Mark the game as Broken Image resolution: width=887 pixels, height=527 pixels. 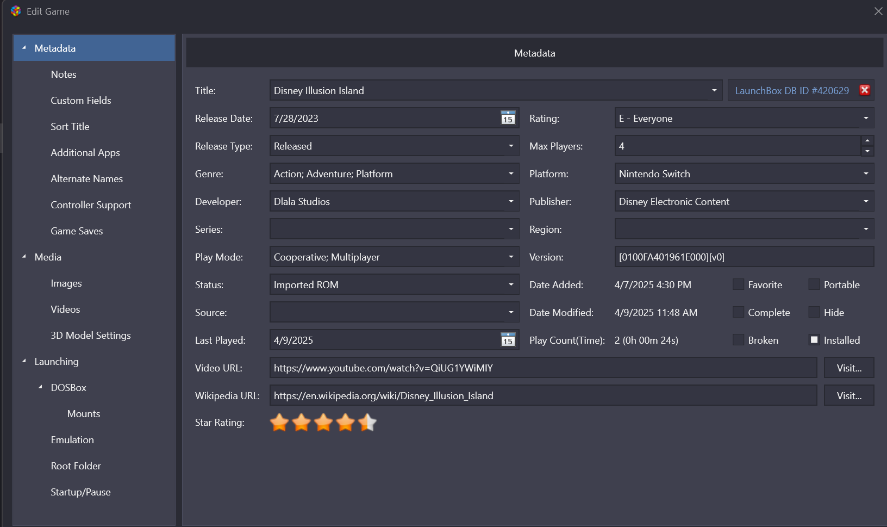(738, 340)
